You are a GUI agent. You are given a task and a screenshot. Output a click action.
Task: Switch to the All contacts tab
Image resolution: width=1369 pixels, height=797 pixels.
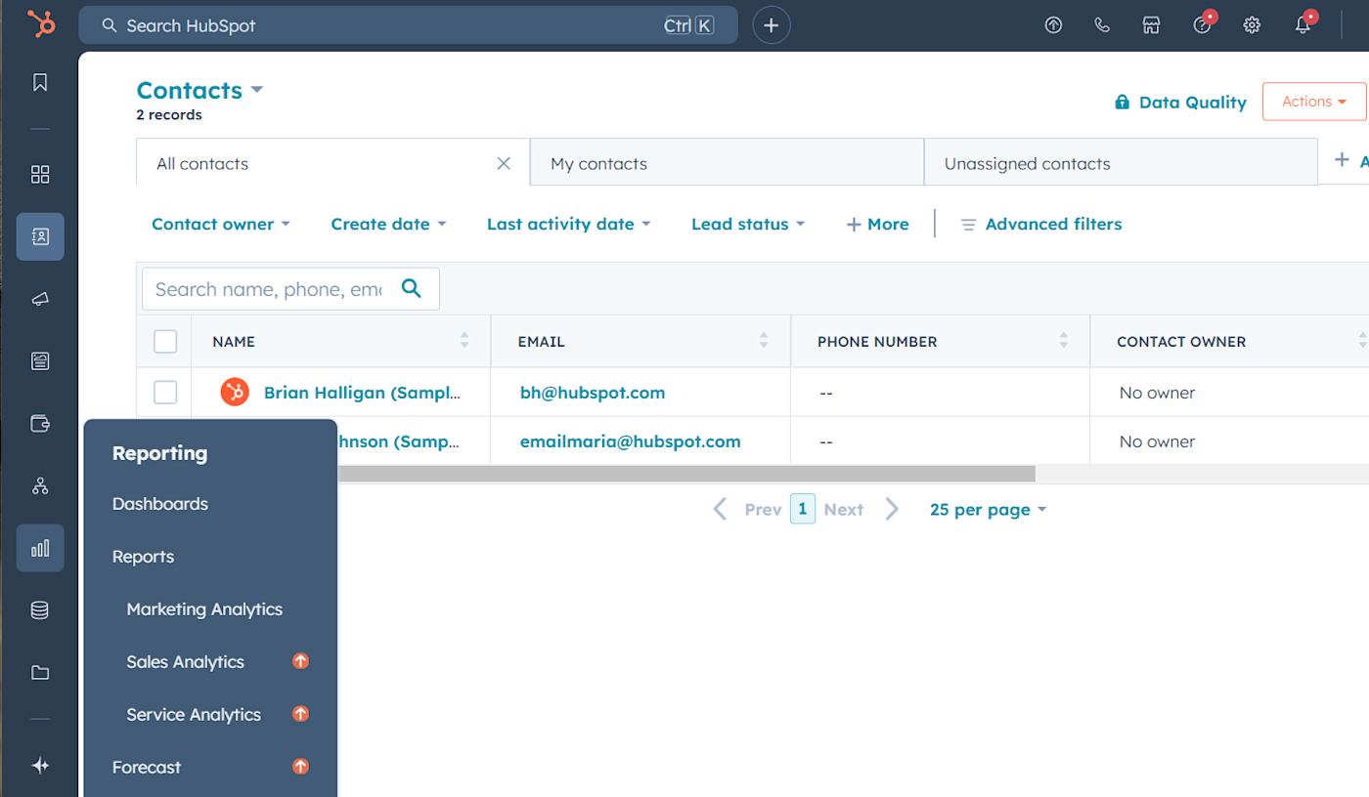[332, 162]
